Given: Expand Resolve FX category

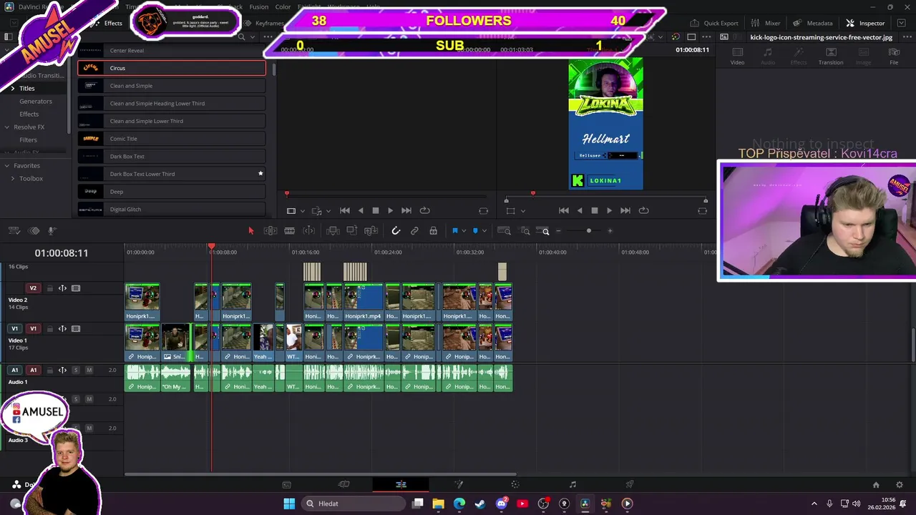Looking at the screenshot, I should pyautogui.click(x=6, y=127).
